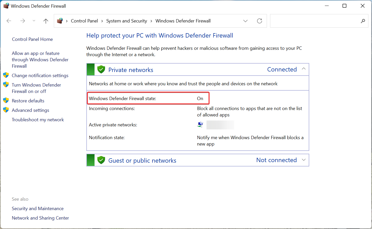372x229 pixels.
Task: Click the active private network icon
Action: pos(200,125)
